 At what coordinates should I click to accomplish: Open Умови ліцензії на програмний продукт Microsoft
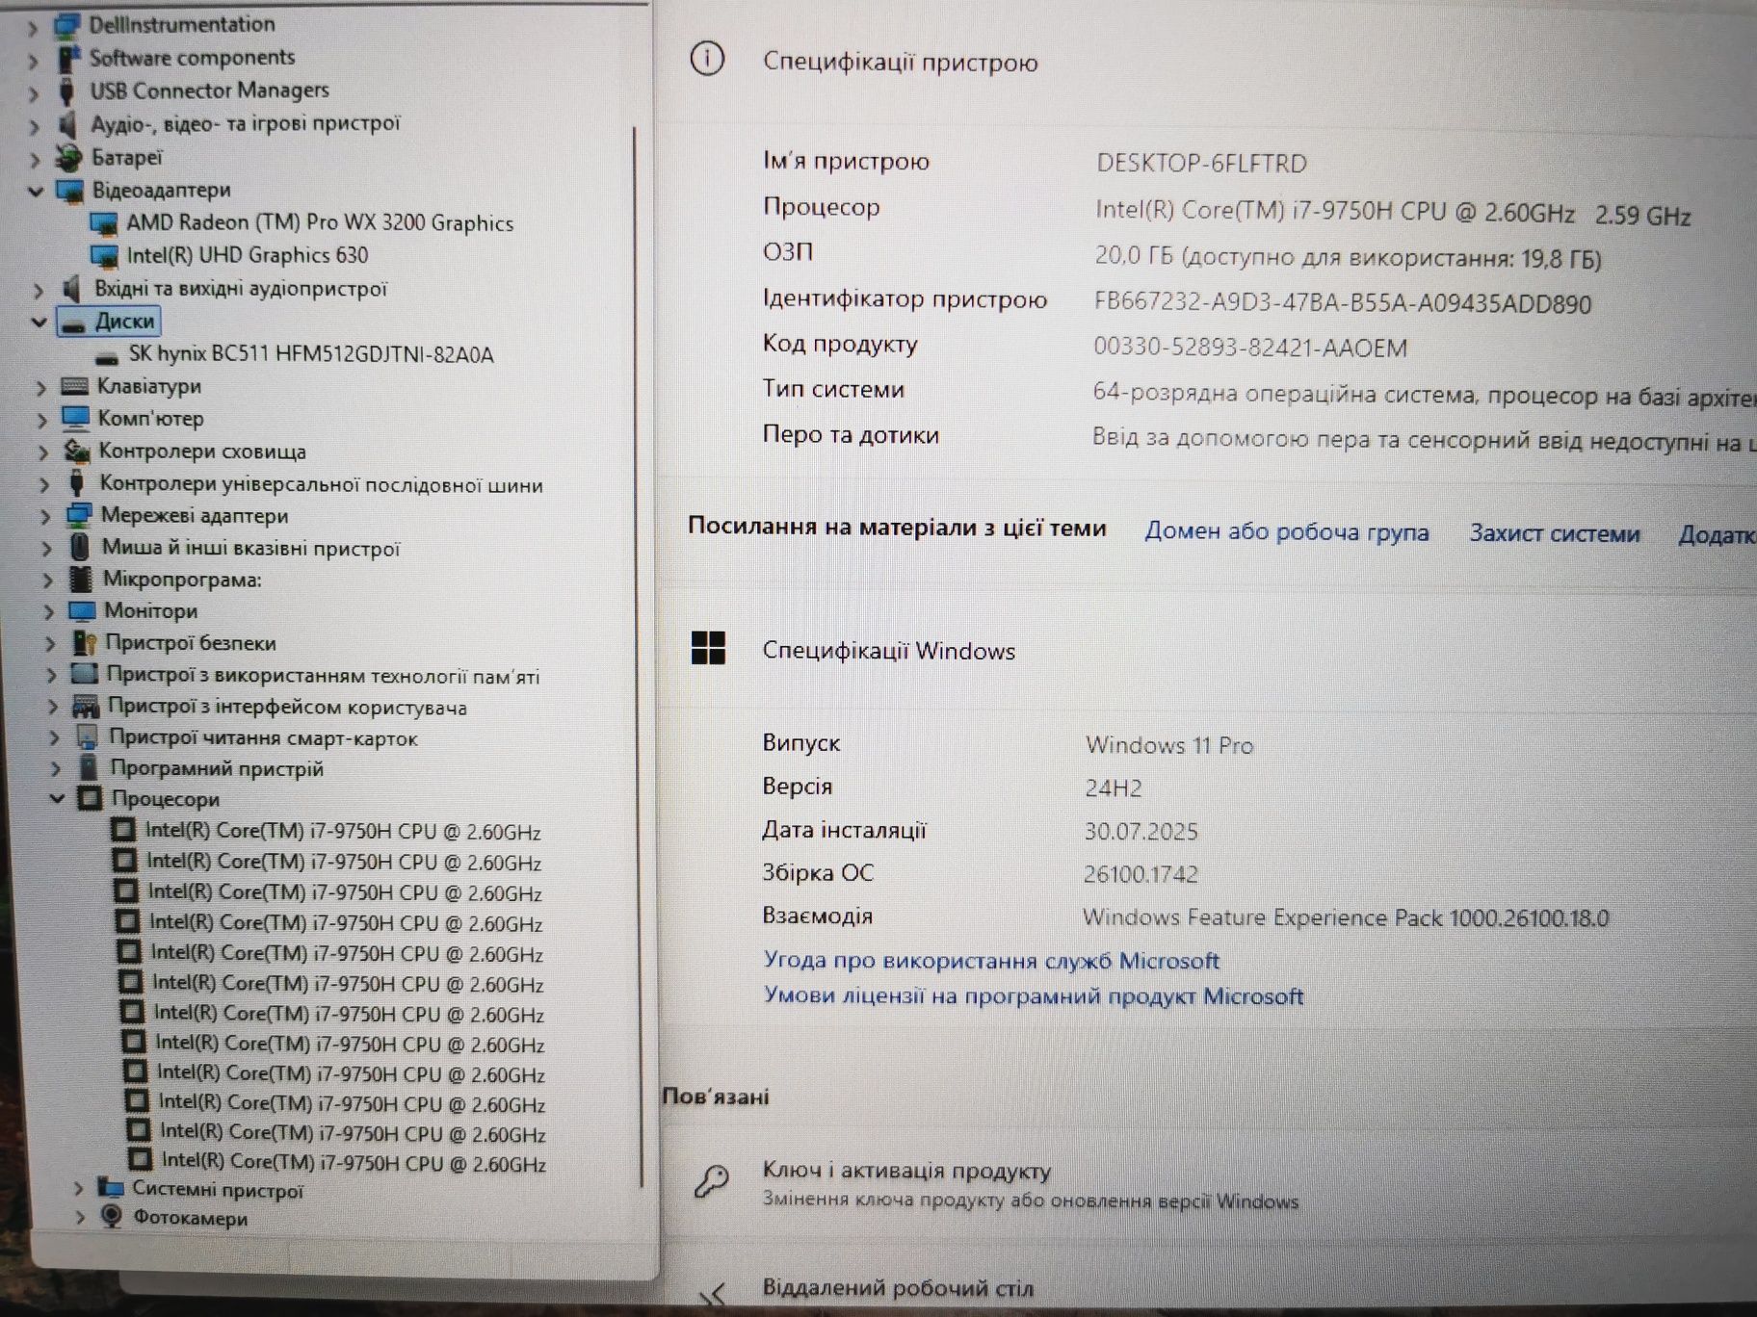pos(1034,996)
